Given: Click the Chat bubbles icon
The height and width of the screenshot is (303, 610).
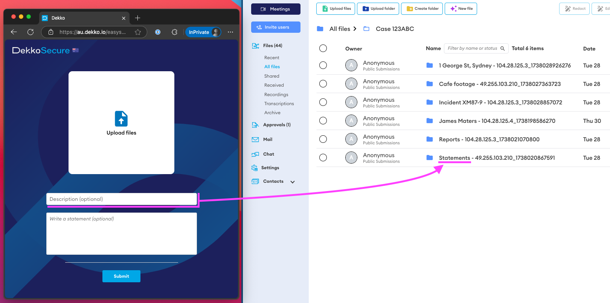Looking at the screenshot, I should pos(255,154).
